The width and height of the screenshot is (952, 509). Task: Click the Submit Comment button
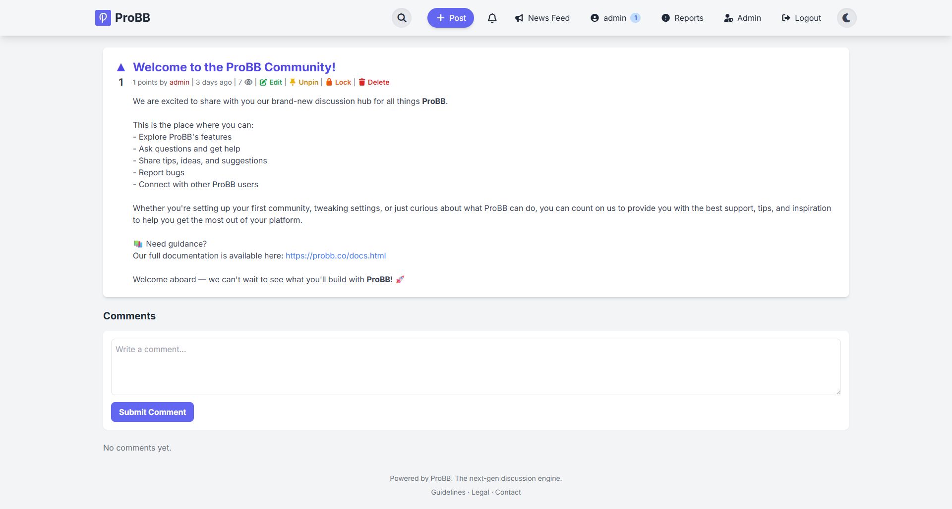(152, 412)
